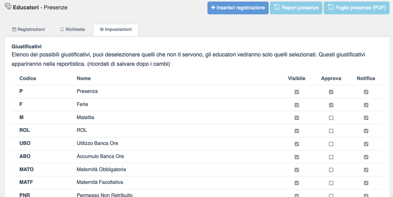Click the Educatori masks icon in header

coord(8,7)
